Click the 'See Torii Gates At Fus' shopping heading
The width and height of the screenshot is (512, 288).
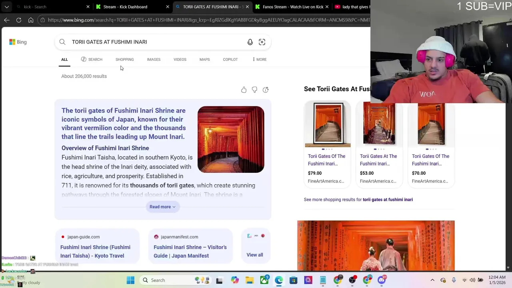pos(337,89)
